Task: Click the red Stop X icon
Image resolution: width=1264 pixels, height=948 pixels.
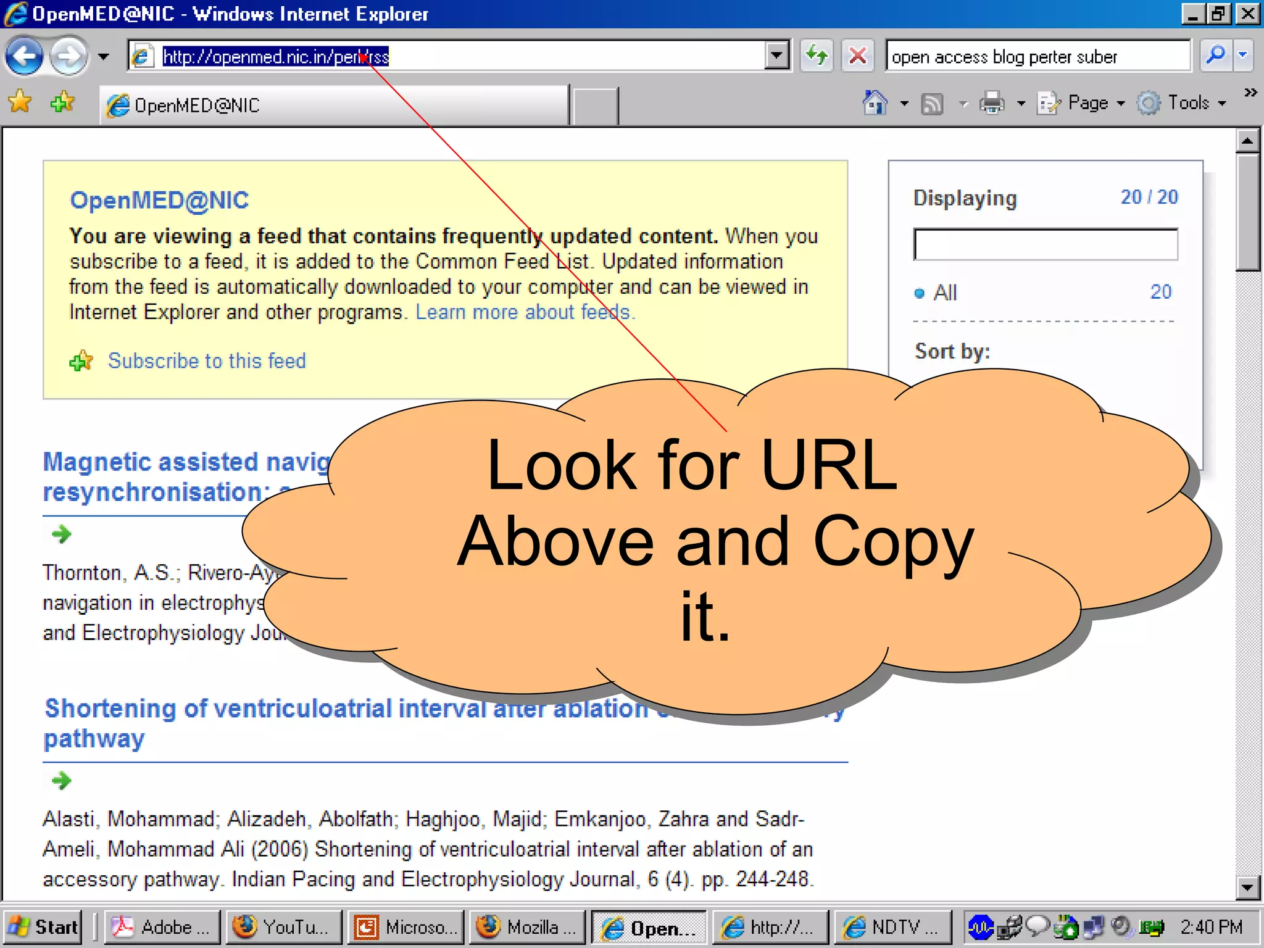Action: click(857, 56)
